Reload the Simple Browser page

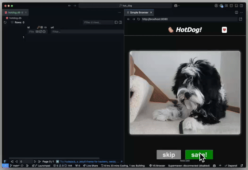point(138,19)
